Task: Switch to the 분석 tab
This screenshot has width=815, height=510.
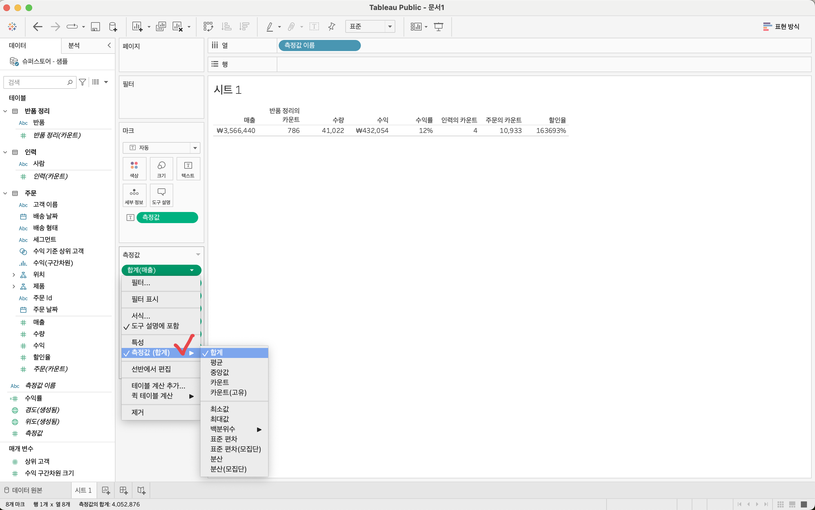Action: tap(74, 46)
